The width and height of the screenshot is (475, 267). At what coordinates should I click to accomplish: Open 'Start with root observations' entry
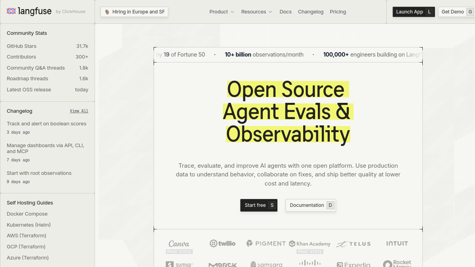(x=39, y=173)
